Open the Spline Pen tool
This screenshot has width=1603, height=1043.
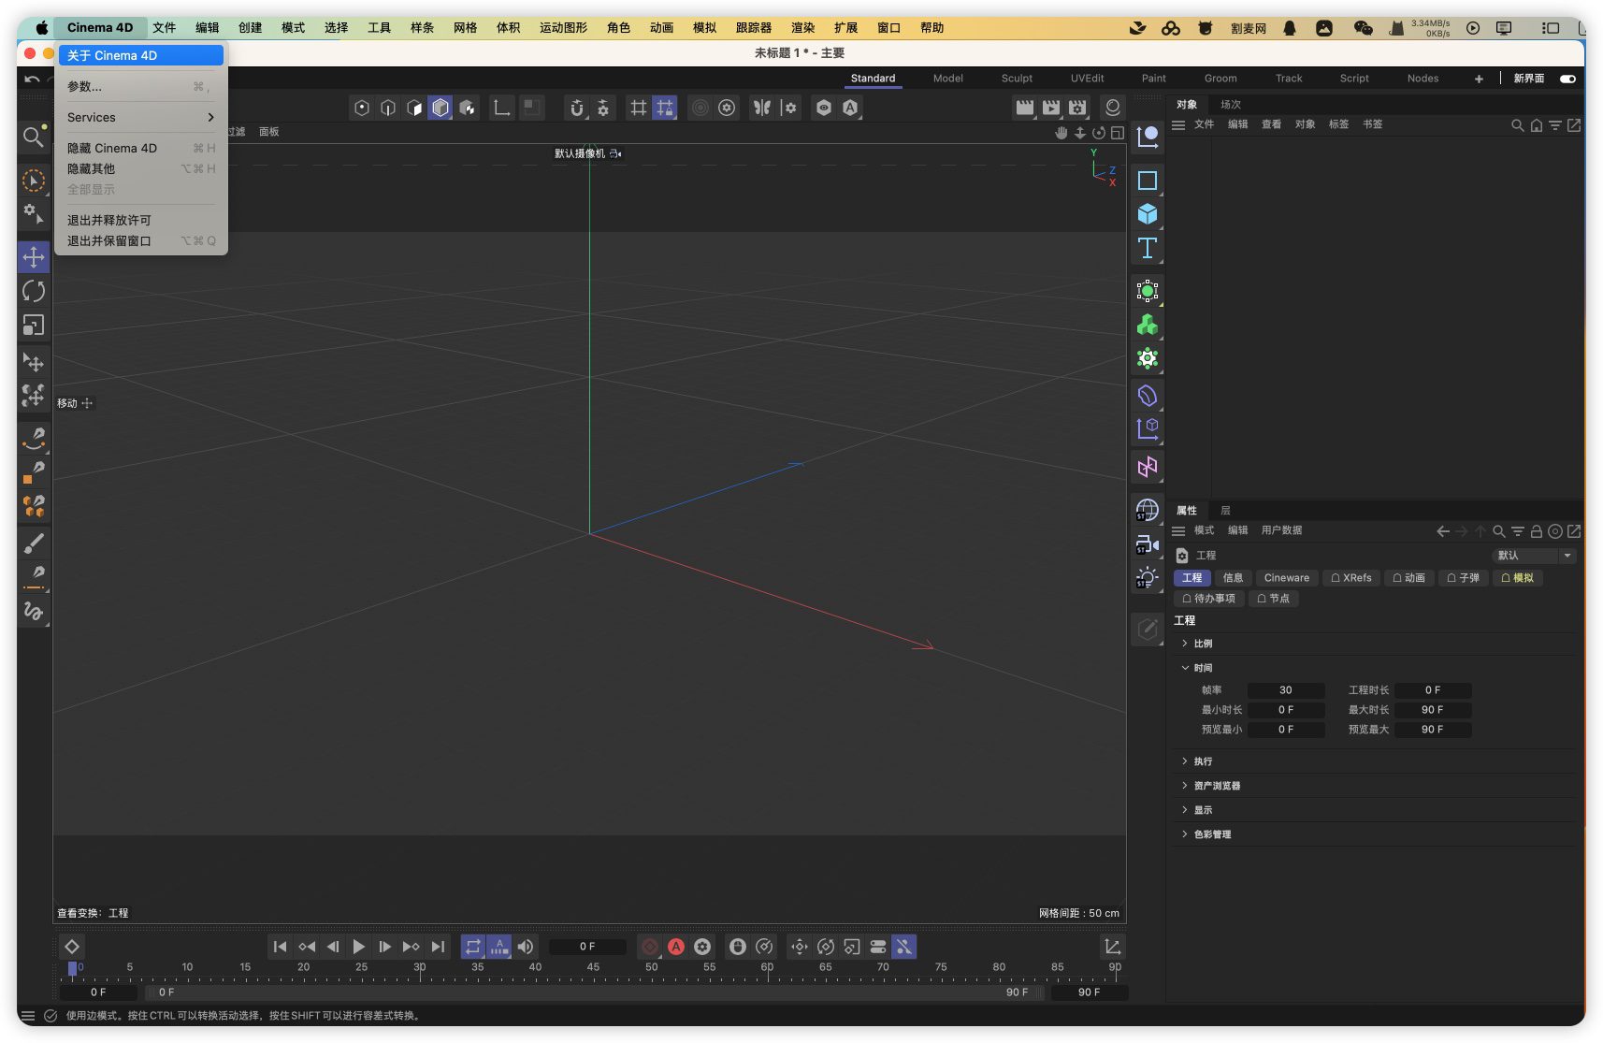pos(34,437)
